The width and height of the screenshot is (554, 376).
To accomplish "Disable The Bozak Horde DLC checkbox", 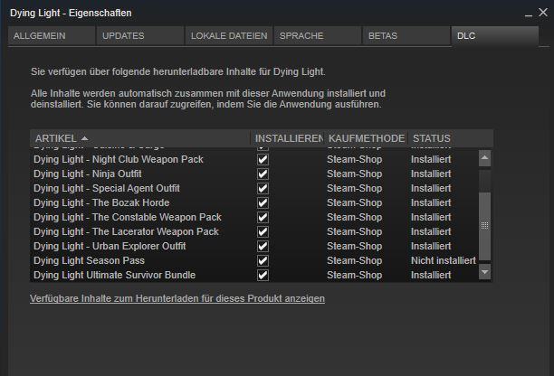I will pyautogui.click(x=263, y=202).
